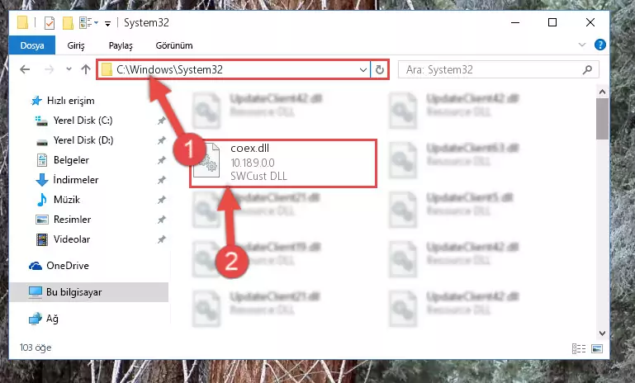635x383 pixels.
Task: Click the Properties quick access icon
Action: point(50,22)
